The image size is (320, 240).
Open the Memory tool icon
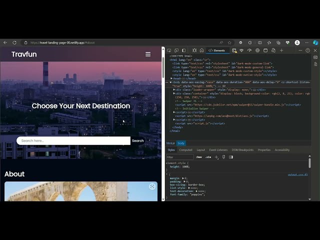[257, 50]
